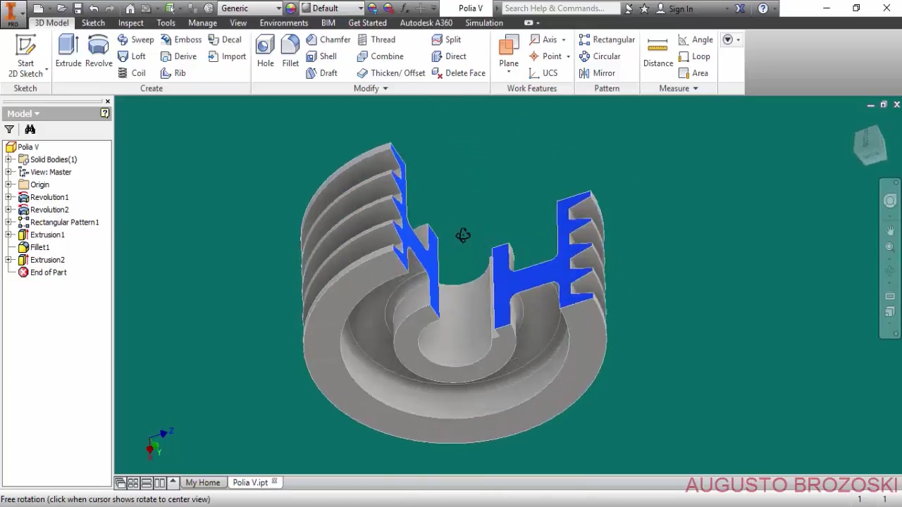Image resolution: width=902 pixels, height=507 pixels.
Task: Measure a Loop
Action: coord(694,56)
